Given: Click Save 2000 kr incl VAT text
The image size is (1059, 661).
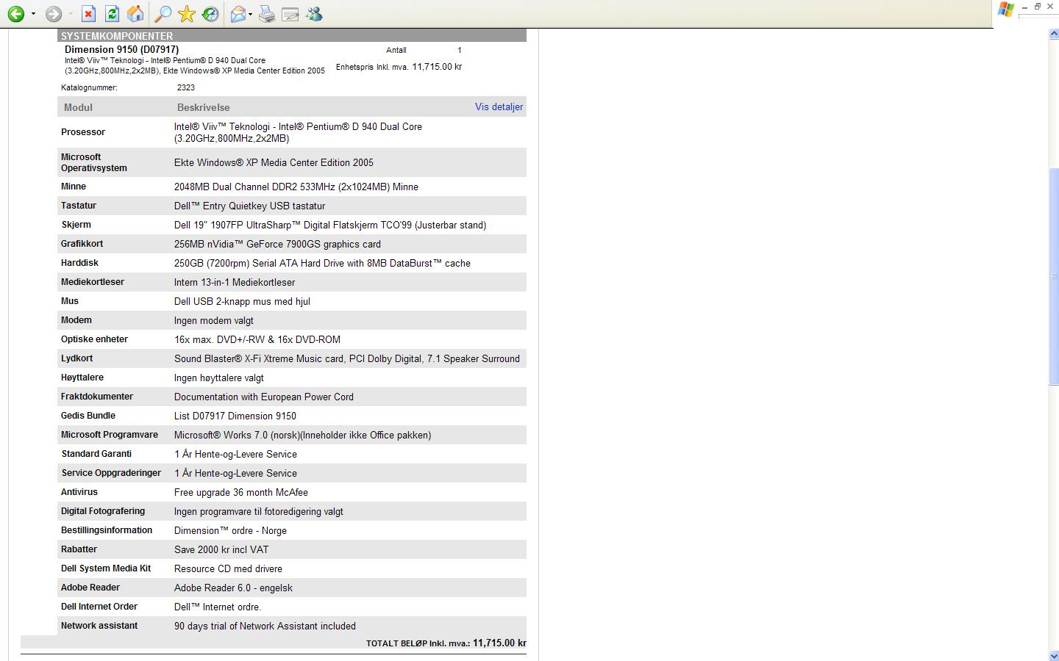Looking at the screenshot, I should 221,549.
